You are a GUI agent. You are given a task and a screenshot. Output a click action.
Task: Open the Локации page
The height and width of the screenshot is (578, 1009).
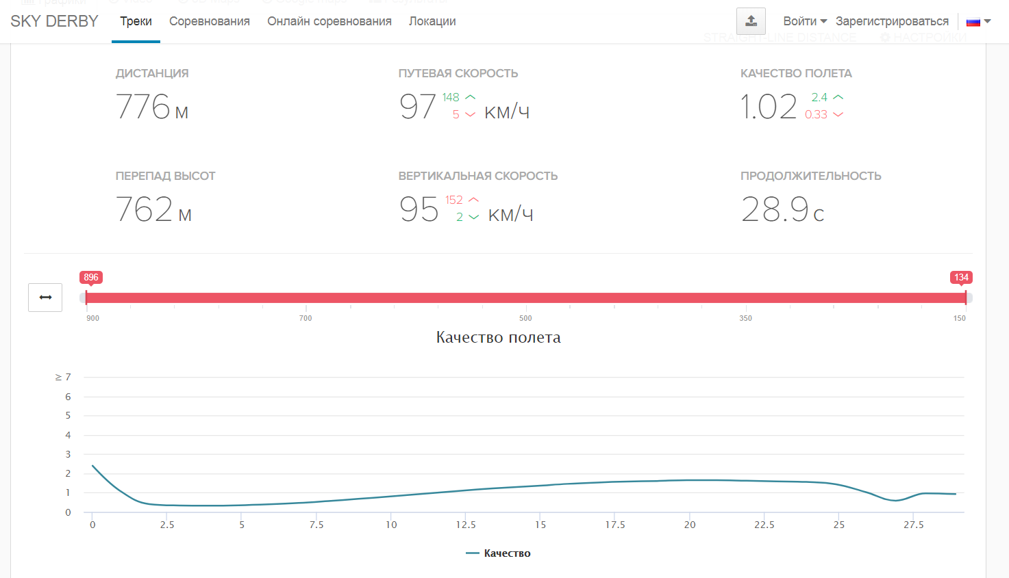(432, 21)
